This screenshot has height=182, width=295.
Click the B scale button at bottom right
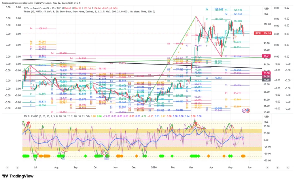click(278, 168)
